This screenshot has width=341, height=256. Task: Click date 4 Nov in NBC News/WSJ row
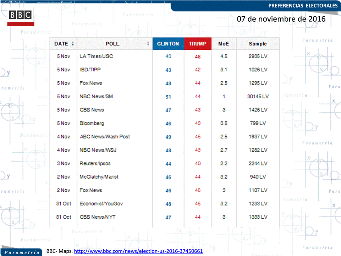[x=64, y=150]
